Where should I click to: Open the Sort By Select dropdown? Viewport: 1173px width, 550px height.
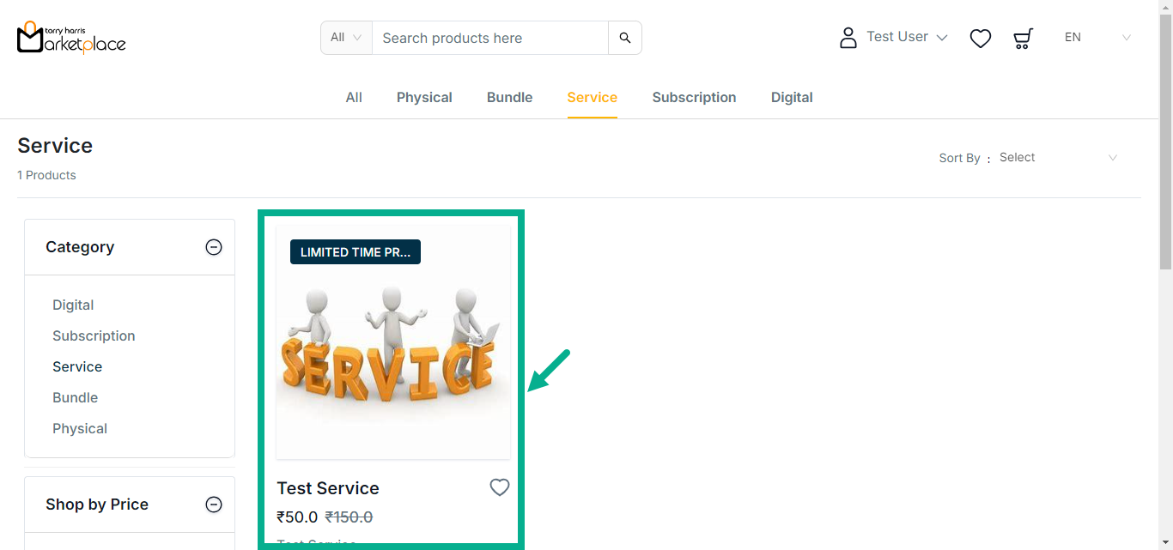[1058, 158]
